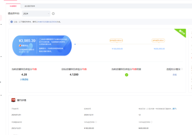Click the ¥180,000.00 progress milestone marker
The image size is (192, 135).
[x=117, y=44]
